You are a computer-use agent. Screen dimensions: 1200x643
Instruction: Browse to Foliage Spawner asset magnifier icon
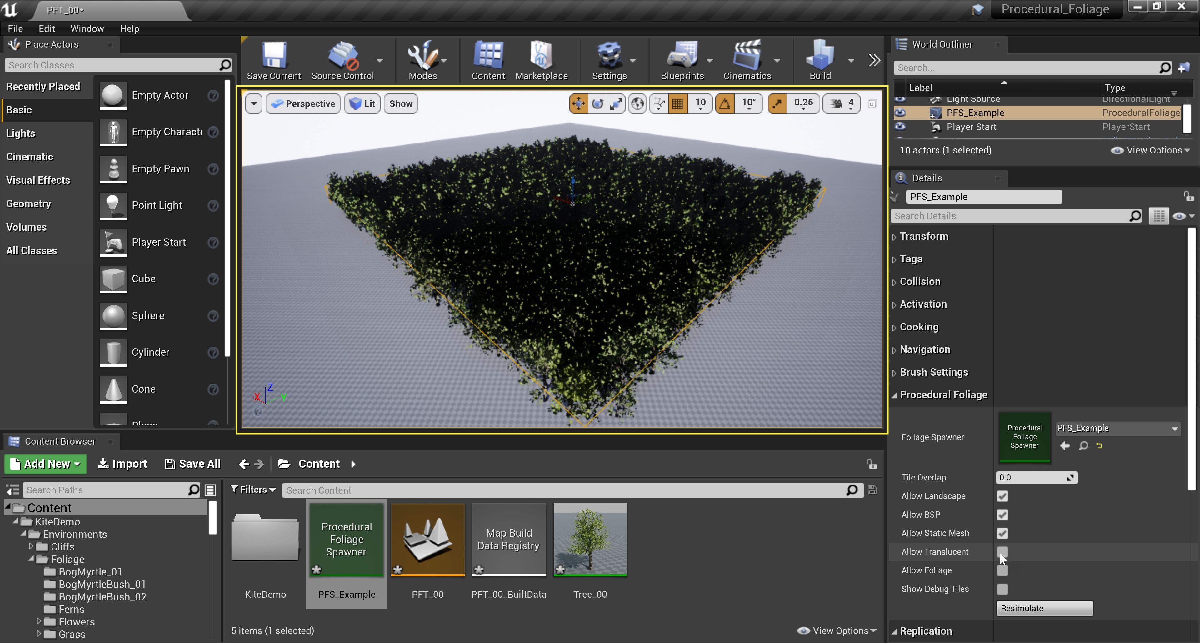point(1083,446)
